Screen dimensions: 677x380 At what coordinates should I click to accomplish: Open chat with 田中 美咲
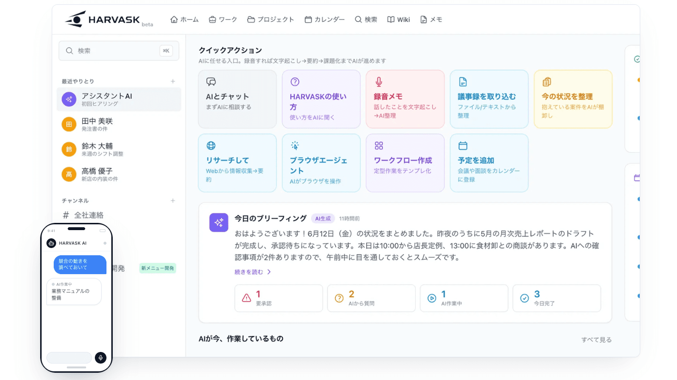click(119, 124)
